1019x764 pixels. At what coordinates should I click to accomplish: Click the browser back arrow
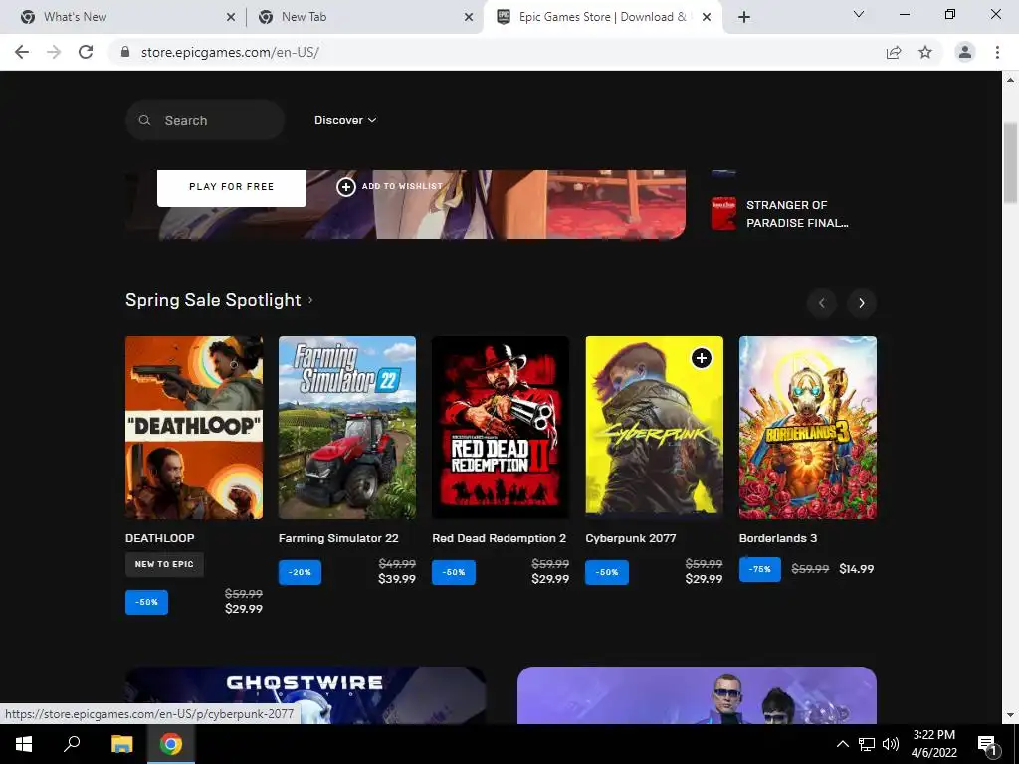click(22, 52)
